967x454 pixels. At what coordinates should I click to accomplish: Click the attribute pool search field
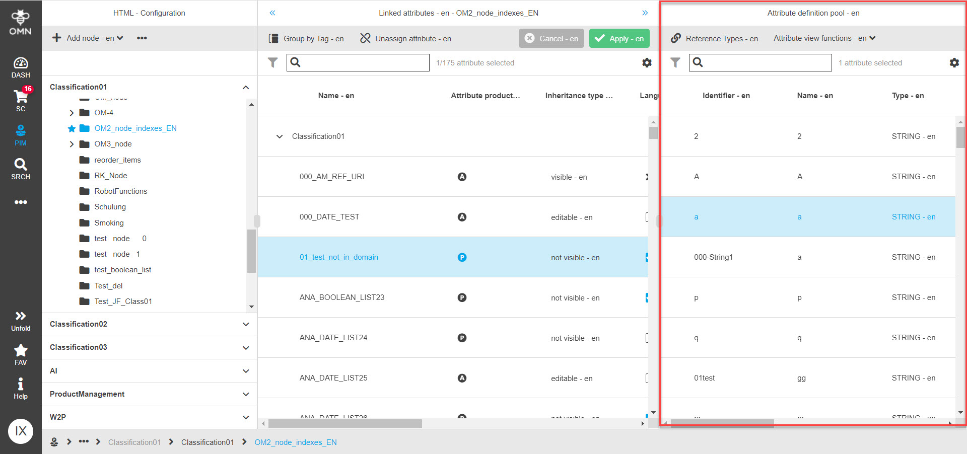(761, 62)
